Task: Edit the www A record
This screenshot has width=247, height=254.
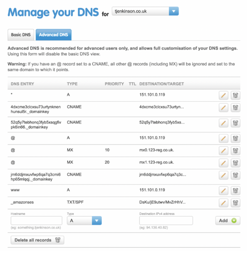Action: point(223,190)
